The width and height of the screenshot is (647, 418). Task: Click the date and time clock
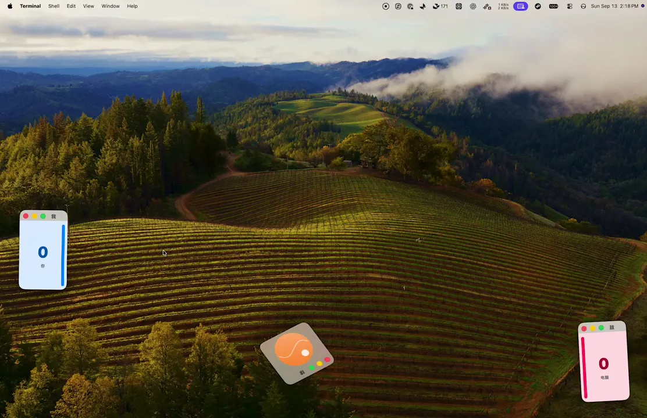tap(614, 6)
